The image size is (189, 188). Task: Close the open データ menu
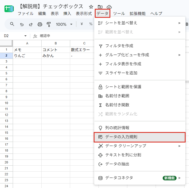(x=102, y=14)
